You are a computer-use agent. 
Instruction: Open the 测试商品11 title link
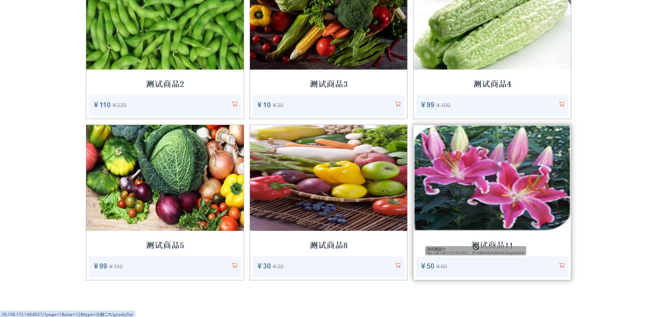tap(492, 245)
